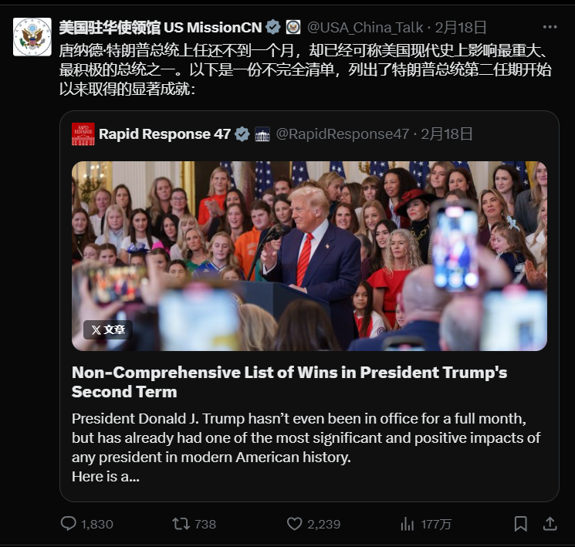575x547 pixels.
Task: Click the White House affiliation badge
Action: pos(262,133)
